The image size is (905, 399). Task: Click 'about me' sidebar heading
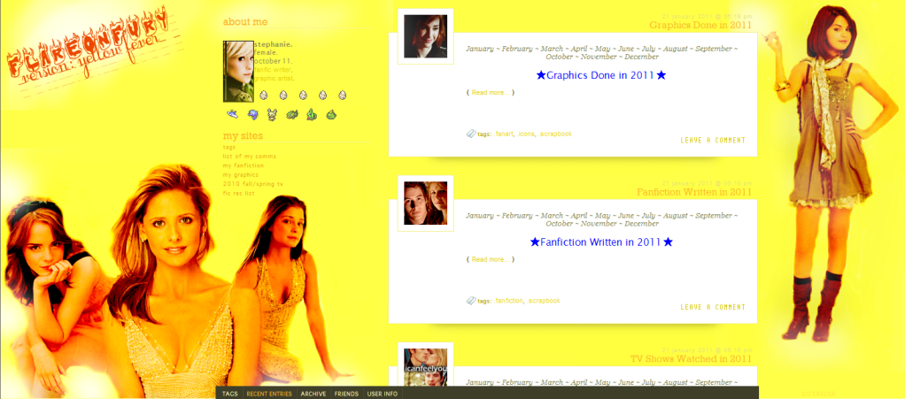tap(245, 22)
